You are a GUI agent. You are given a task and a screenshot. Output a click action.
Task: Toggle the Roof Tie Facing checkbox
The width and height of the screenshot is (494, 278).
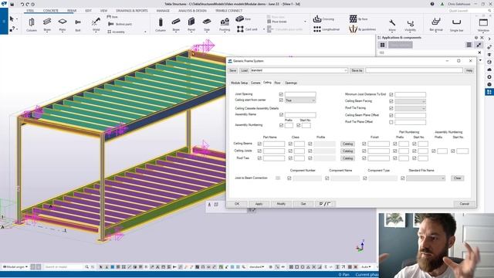tap(391, 108)
